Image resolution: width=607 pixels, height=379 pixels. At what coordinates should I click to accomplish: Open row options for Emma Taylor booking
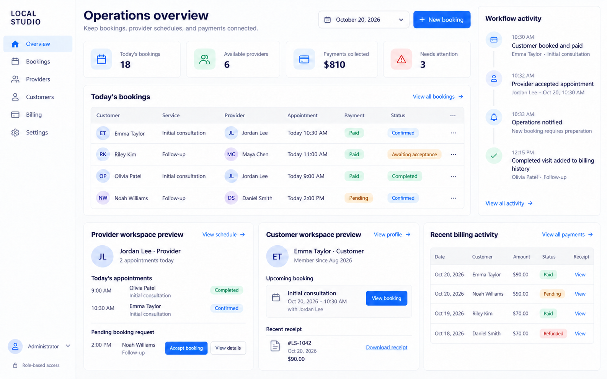[x=453, y=133]
